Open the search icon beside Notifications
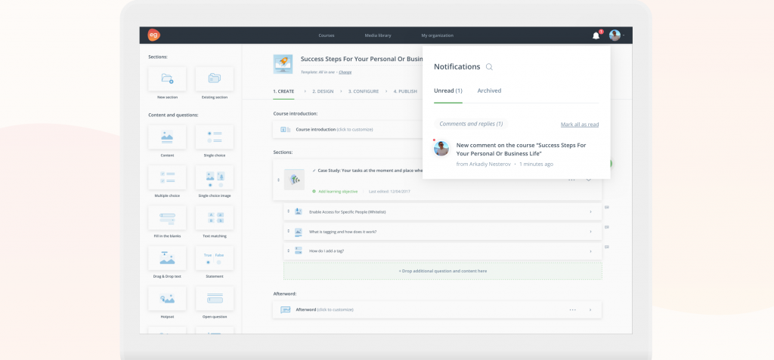This screenshot has width=774, height=360. tap(489, 67)
